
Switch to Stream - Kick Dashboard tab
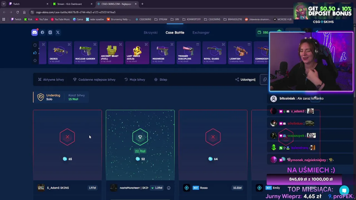(x=73, y=4)
